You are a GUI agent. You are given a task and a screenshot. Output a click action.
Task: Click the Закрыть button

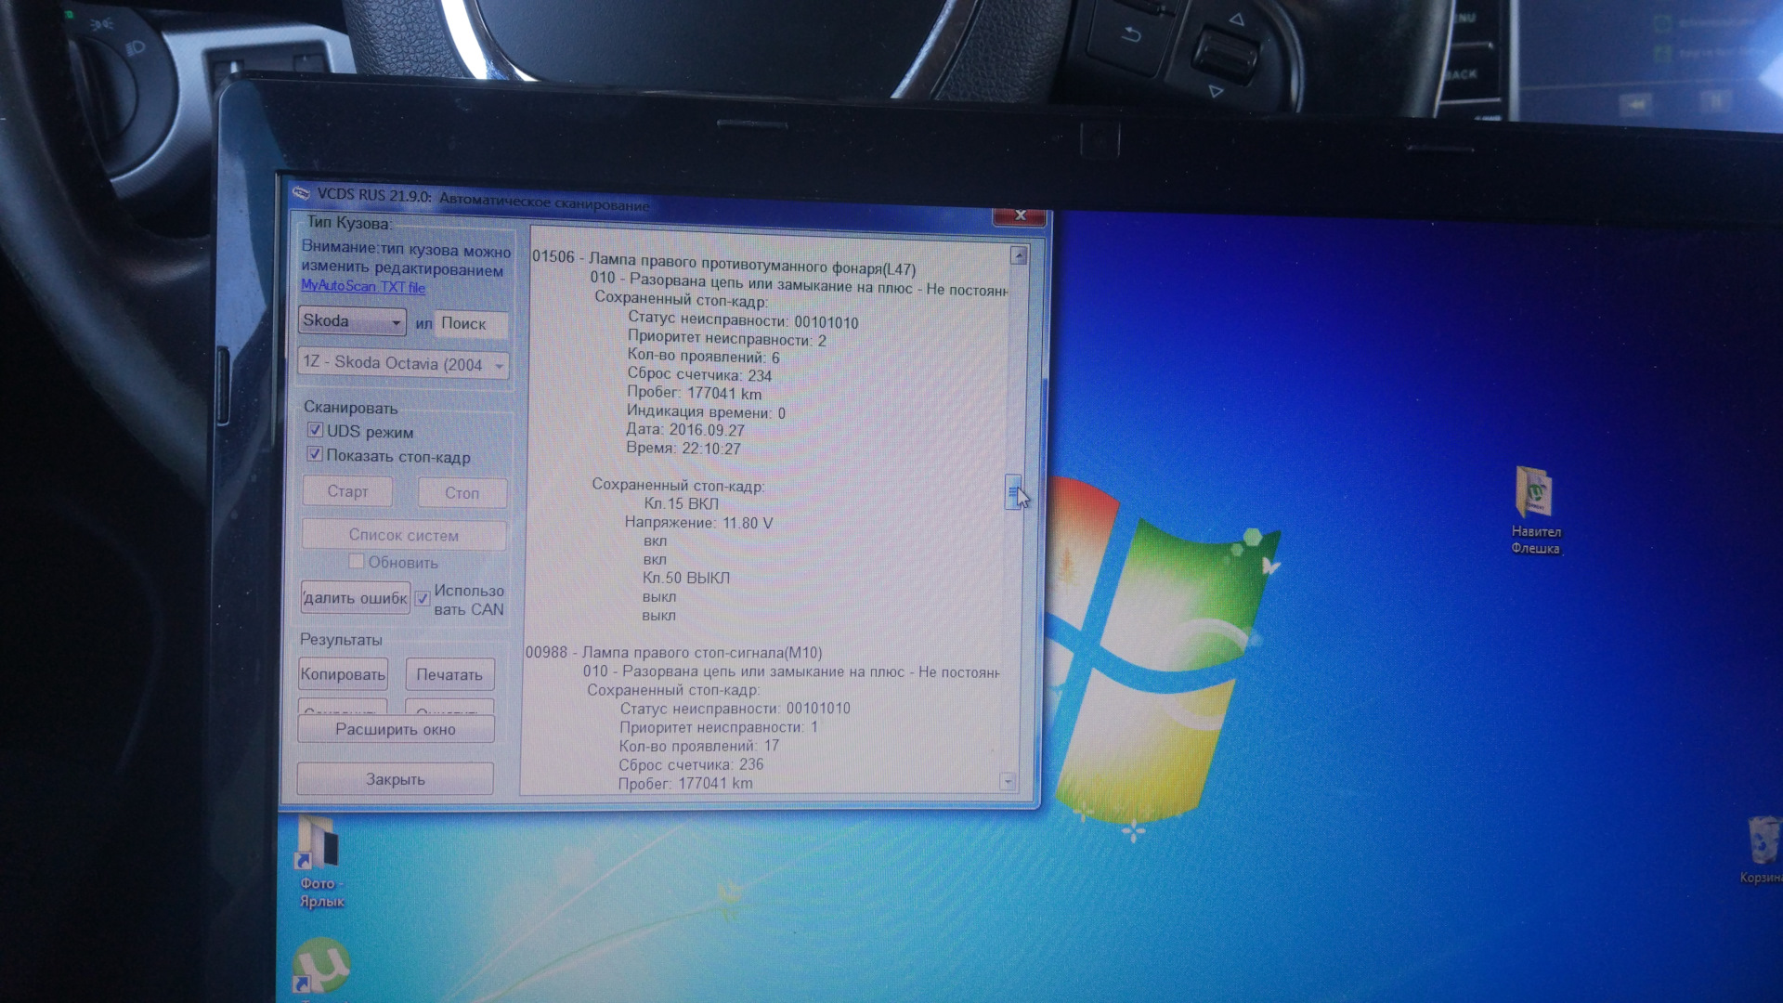[396, 779]
